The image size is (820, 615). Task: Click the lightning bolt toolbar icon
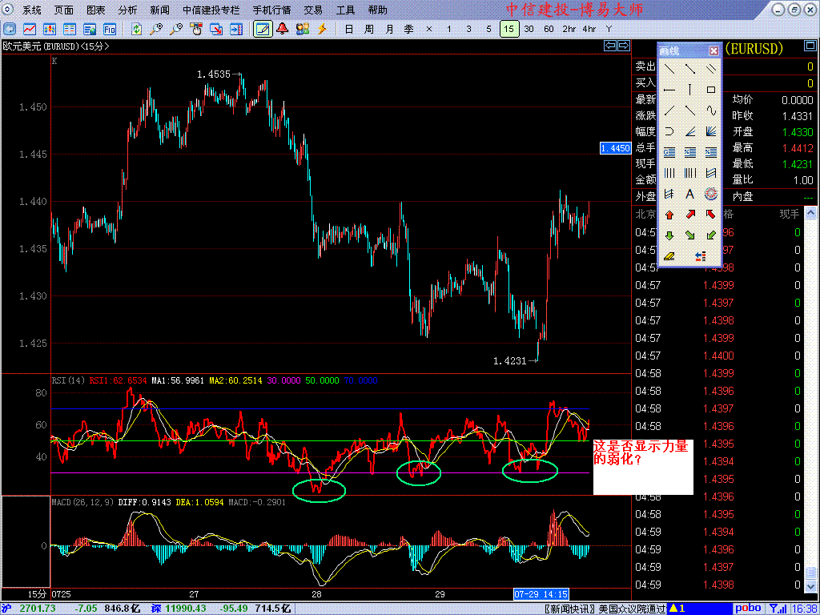(x=322, y=29)
